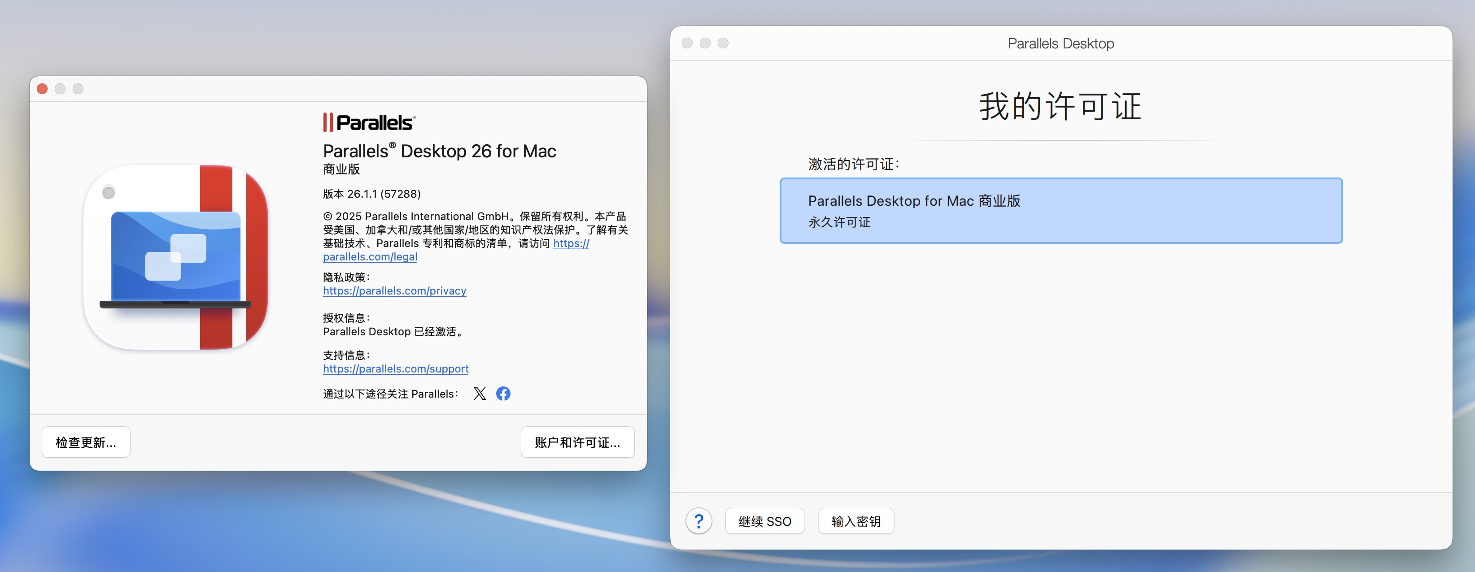
Task: Click 检查更新... button
Action: (86, 442)
